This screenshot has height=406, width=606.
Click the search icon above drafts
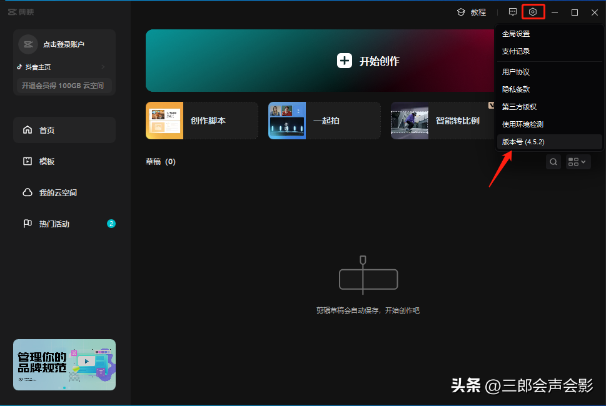553,162
